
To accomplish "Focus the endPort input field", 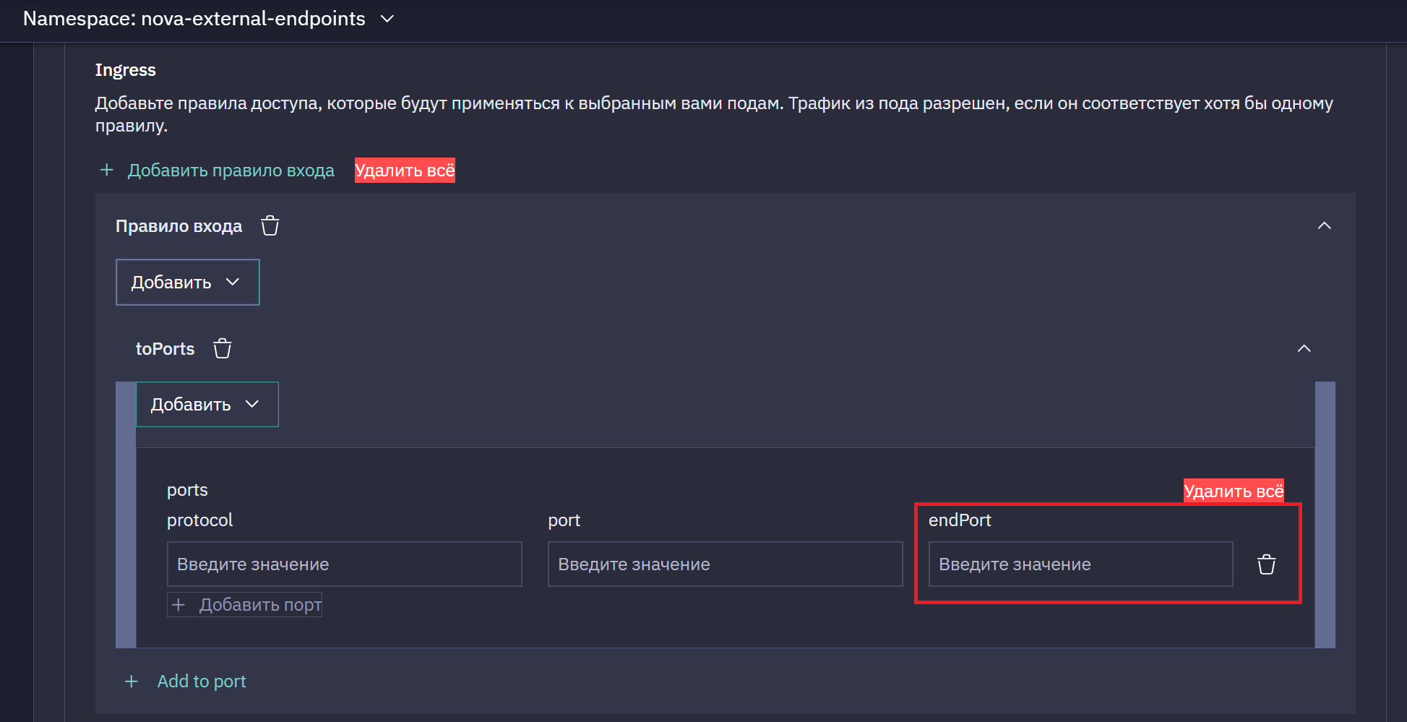I will point(1081,564).
